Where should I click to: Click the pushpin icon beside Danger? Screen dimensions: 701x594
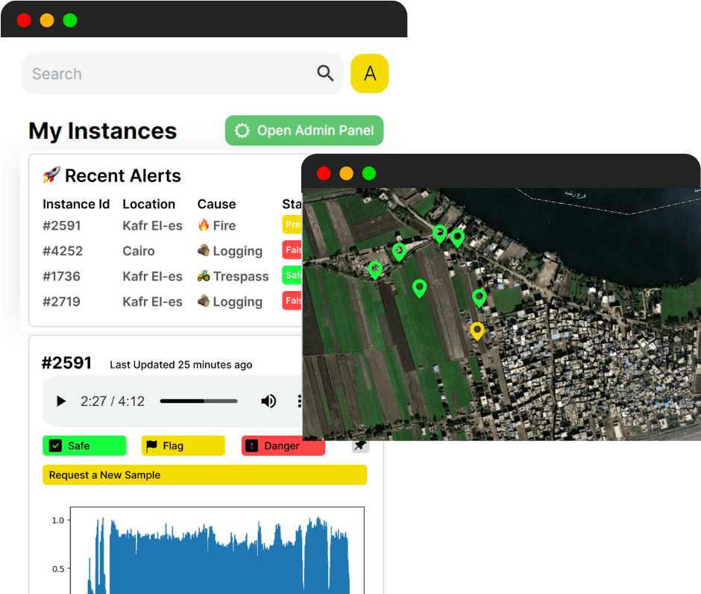pos(360,445)
